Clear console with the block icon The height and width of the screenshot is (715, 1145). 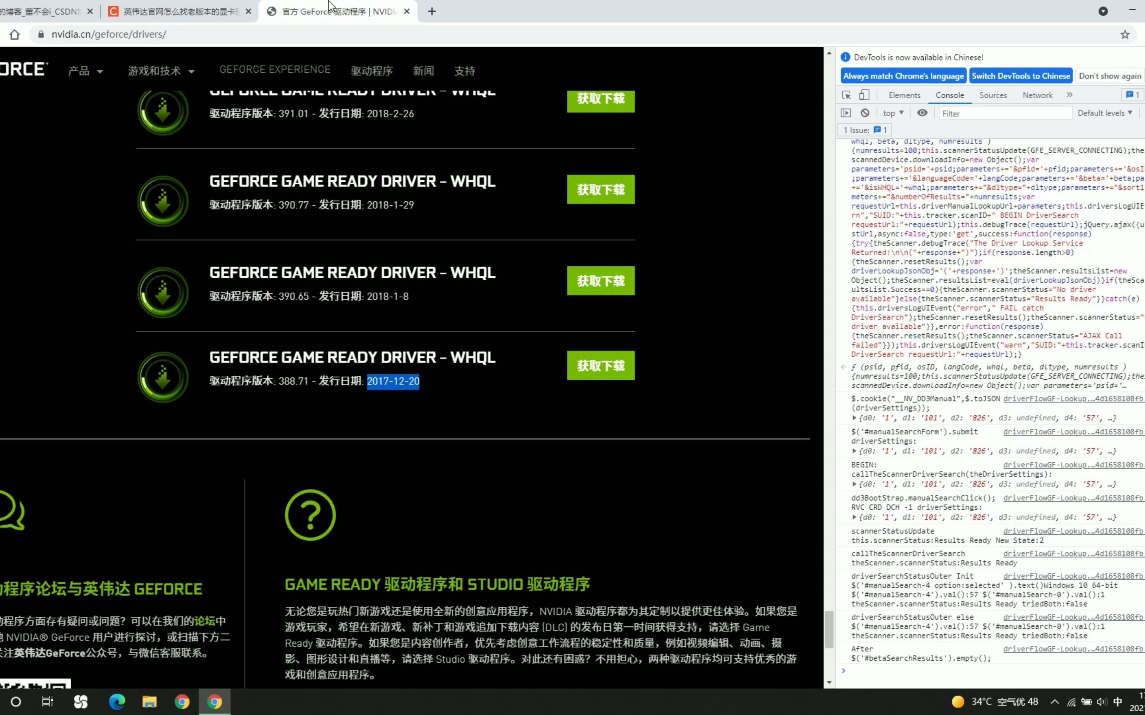865,113
